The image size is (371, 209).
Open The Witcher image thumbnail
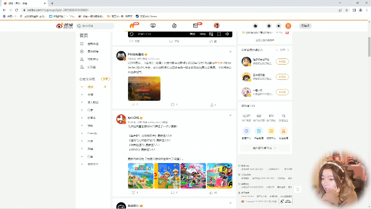[x=144, y=89]
